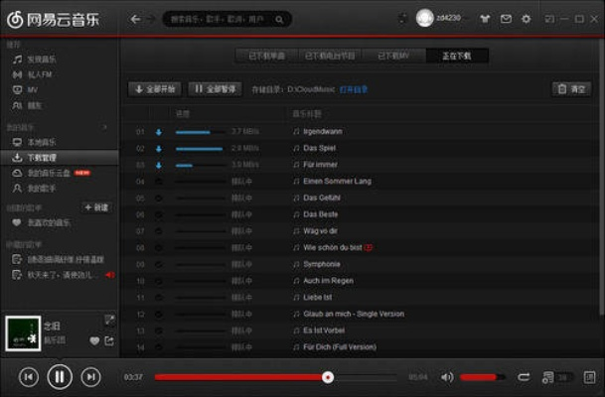Mute the volume speaker icon
Viewport: 605px width, 397px height.
click(x=447, y=377)
